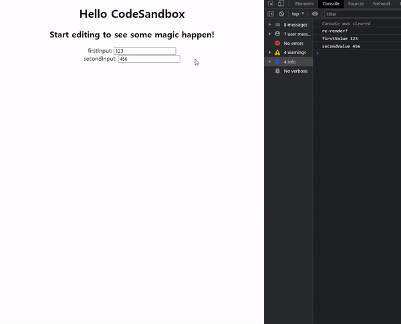This screenshot has height=324, width=401.
Task: Filter by No errors row
Action: pos(289,43)
